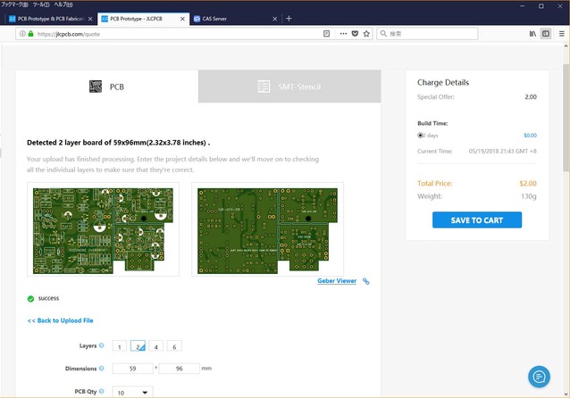Click the SAVE TO CART button
Screen dimensions: 570x398
(x=477, y=220)
